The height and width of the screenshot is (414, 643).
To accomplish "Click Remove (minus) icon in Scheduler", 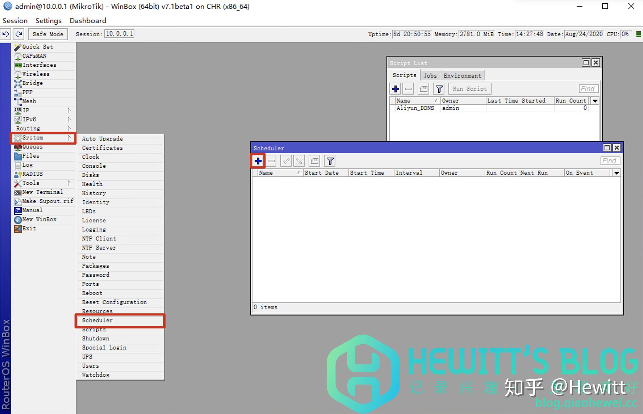I will [271, 161].
